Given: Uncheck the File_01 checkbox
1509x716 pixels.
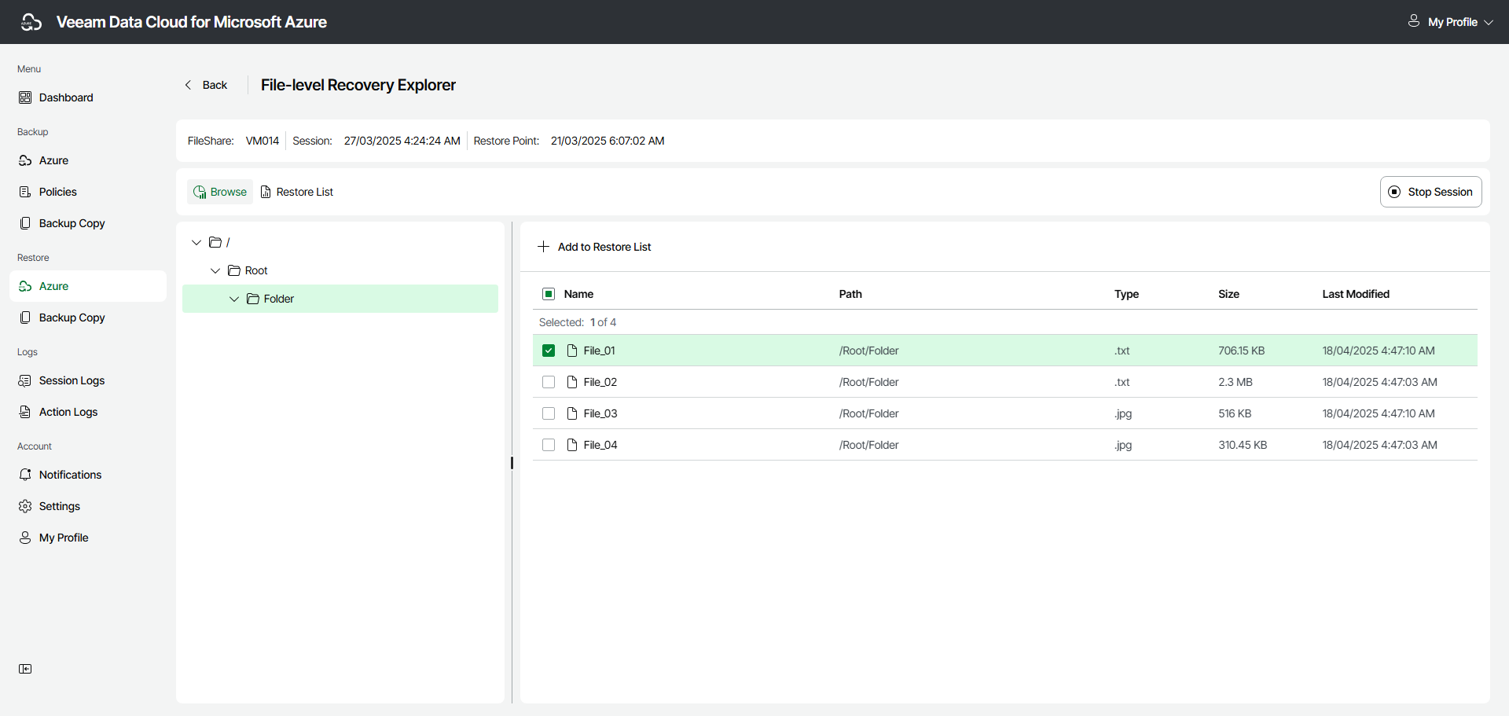Looking at the screenshot, I should coord(549,351).
